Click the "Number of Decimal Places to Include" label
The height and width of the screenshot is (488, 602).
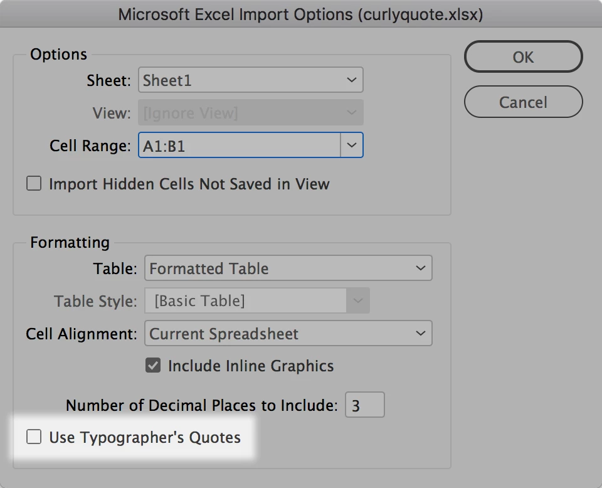(x=202, y=406)
